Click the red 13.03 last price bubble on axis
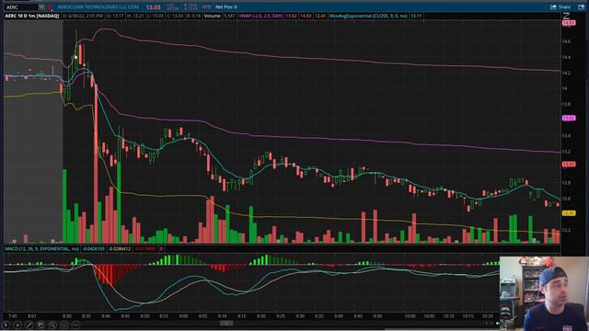 (x=569, y=164)
